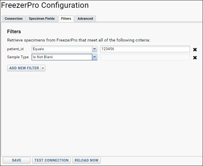Click the Add New Filter button
The height and width of the screenshot is (166, 203).
coord(24,68)
